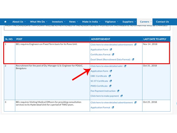Viewport: 177px width, 133px height.
Task: Open the Vigilance menu
Action: click(110, 22)
